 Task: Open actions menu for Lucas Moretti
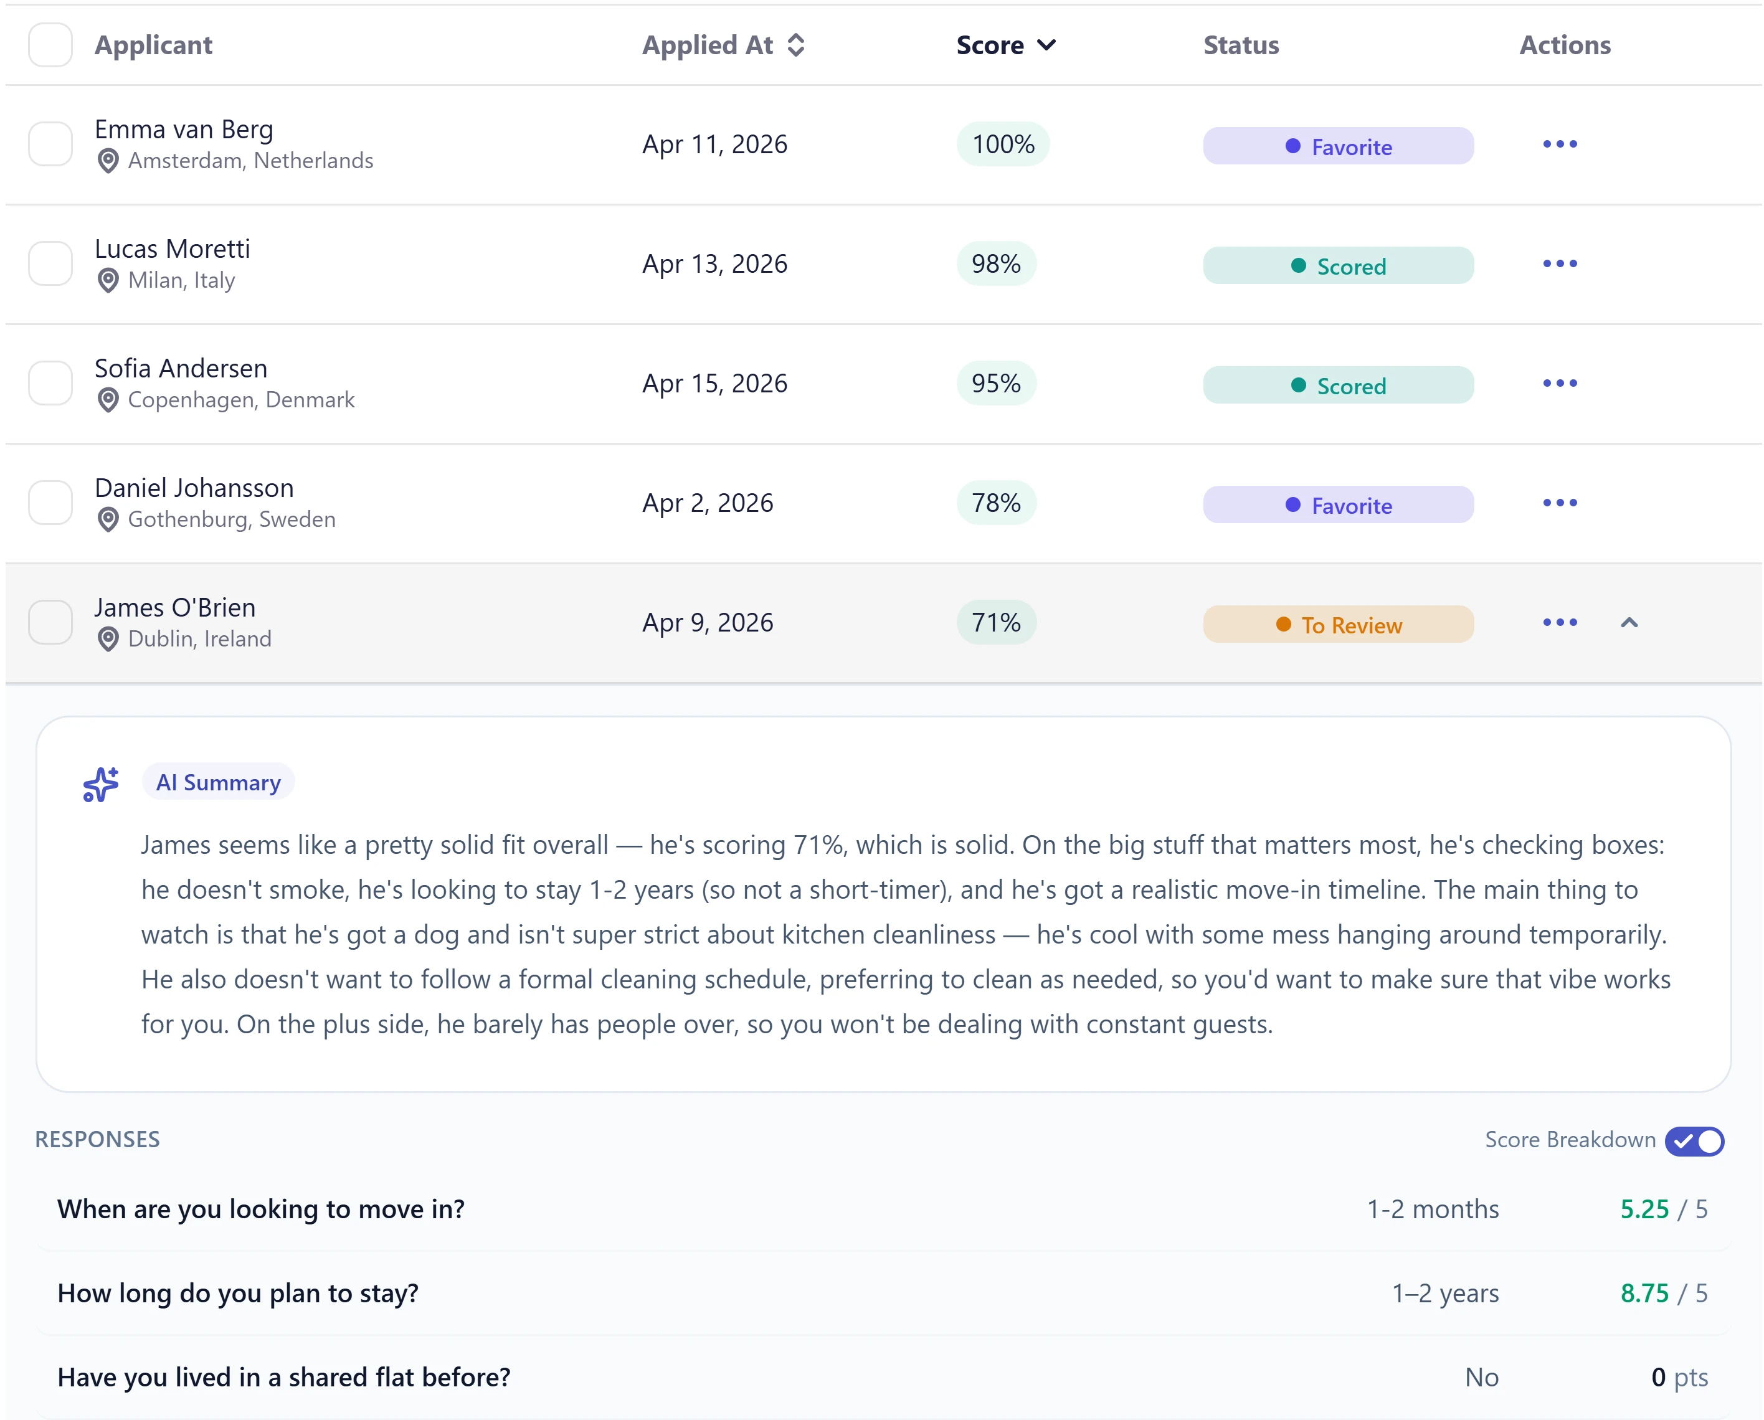(1560, 264)
